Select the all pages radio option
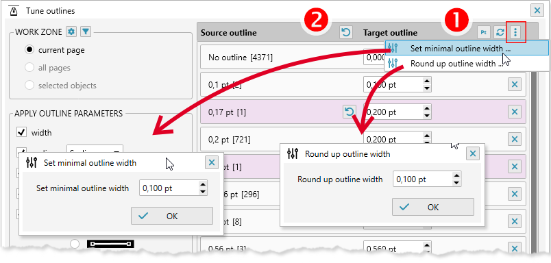Image resolution: width=551 pixels, height=263 pixels. click(29, 67)
